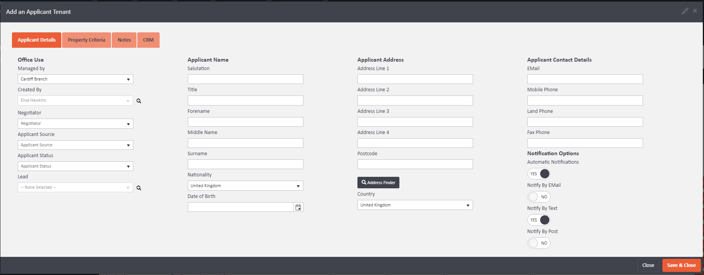Open the Applicant Source dropdown
Image resolution: width=704 pixels, height=275 pixels.
click(76, 145)
